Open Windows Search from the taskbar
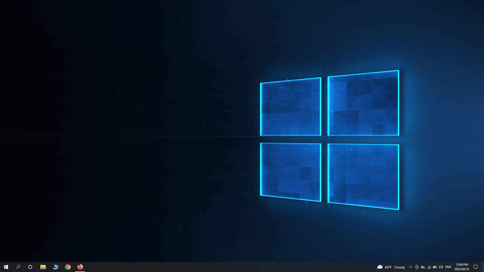This screenshot has height=272, width=484. [x=18, y=267]
